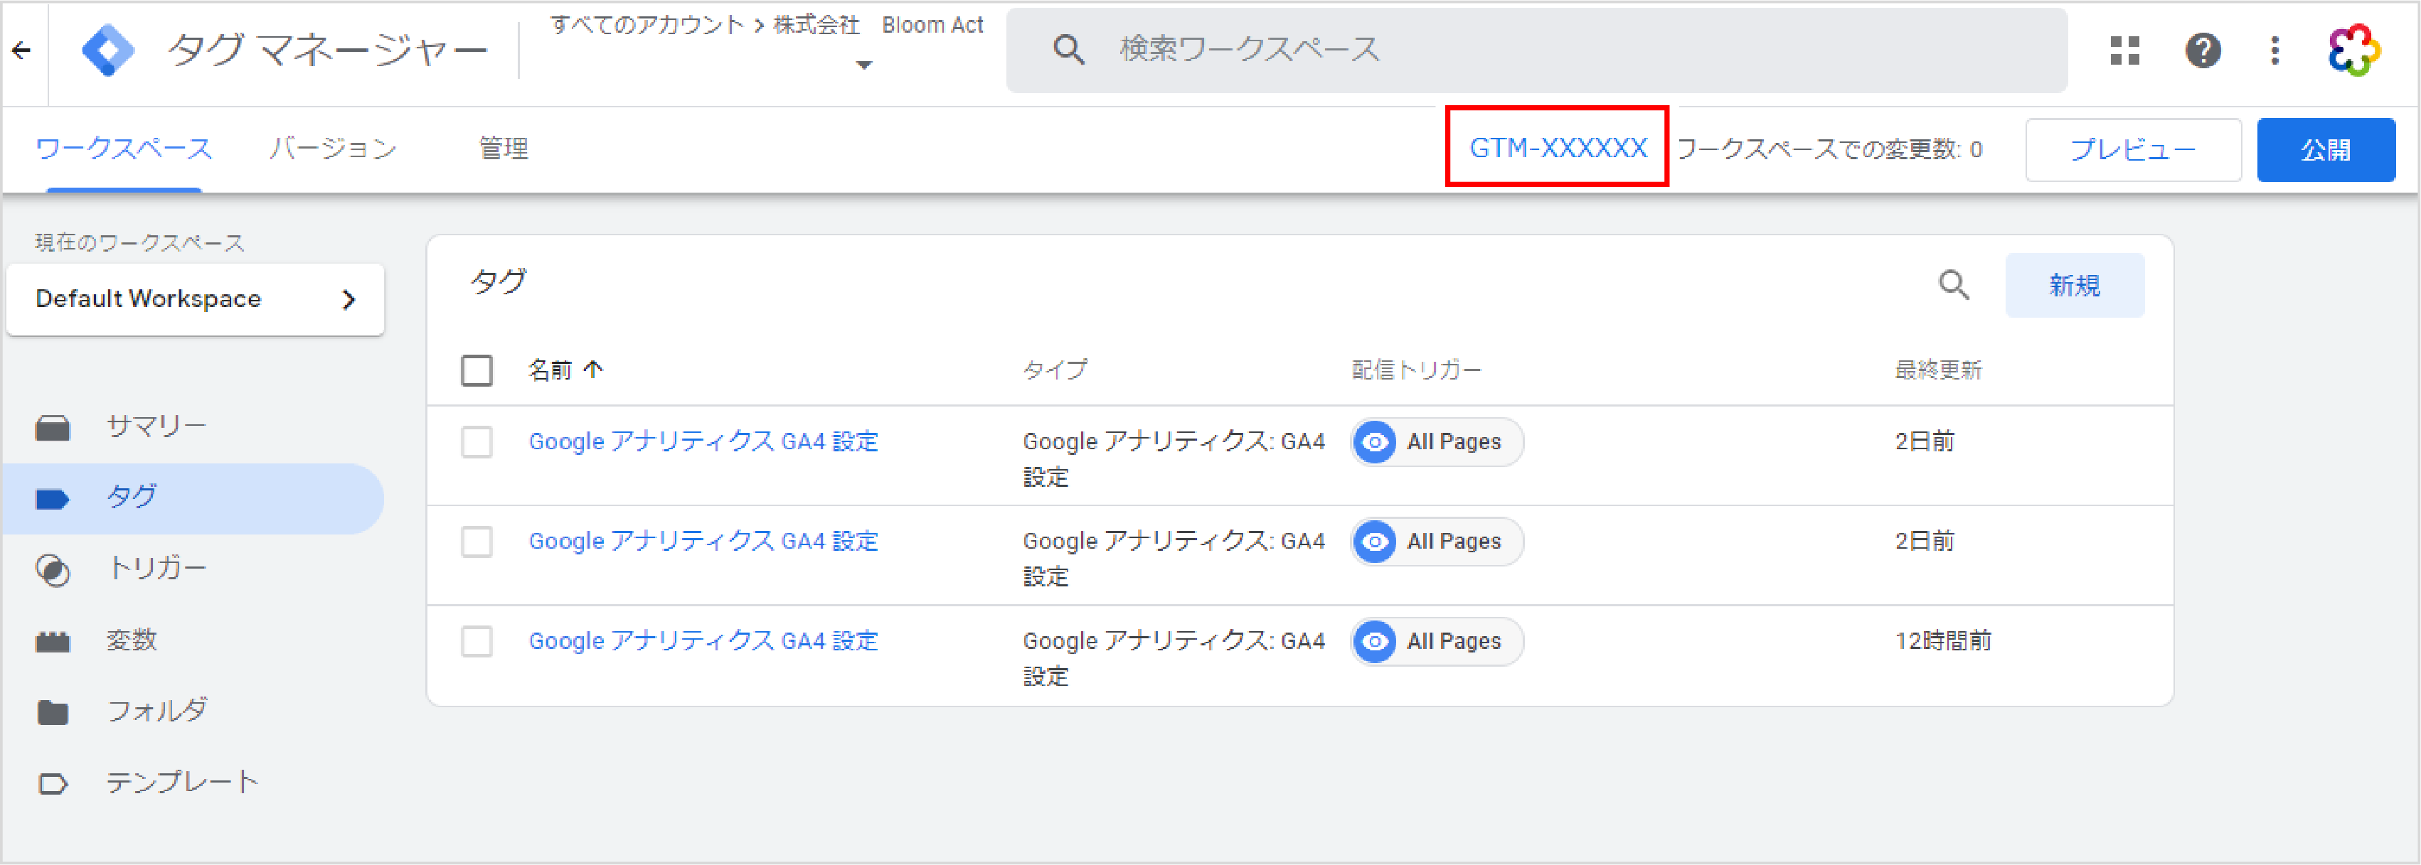Switch to the 管理 tab
The image size is (2421, 865).
tap(503, 149)
